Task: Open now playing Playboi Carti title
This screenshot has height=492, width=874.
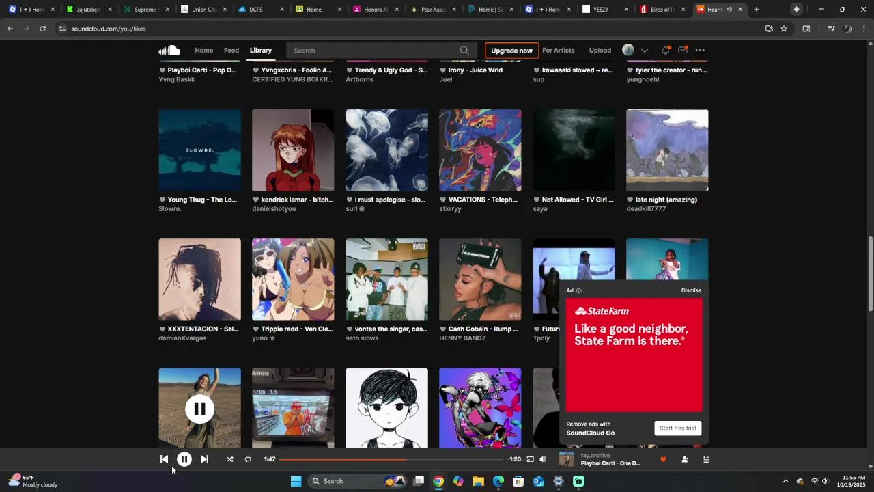Action: click(x=610, y=463)
